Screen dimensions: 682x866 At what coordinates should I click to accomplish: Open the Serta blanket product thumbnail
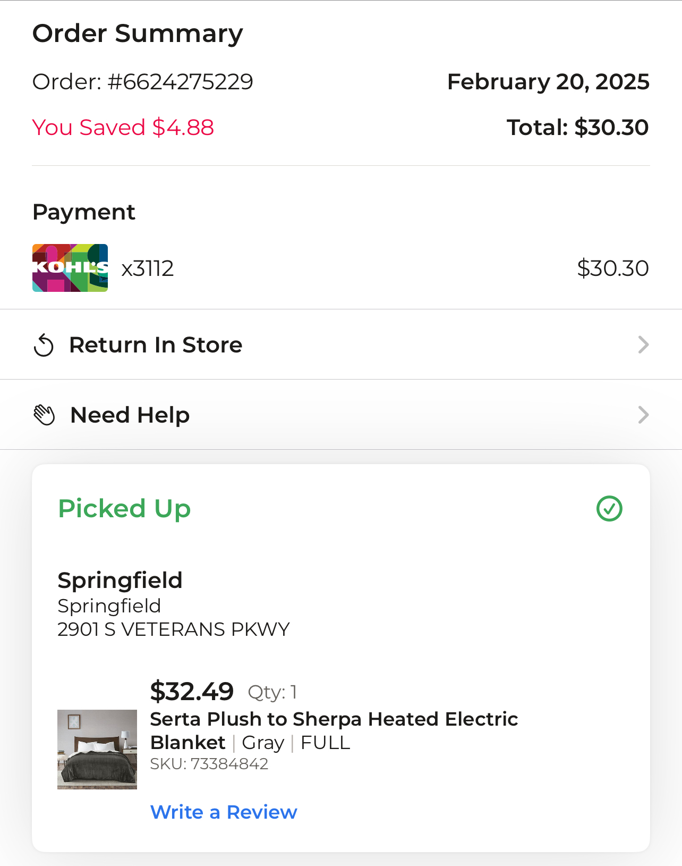[97, 750]
